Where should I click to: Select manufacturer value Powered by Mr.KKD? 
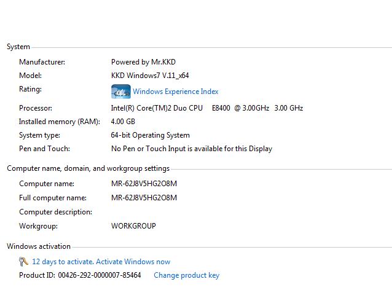tap(143, 62)
